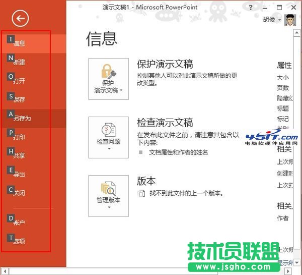Expand the 胡俊 account dropdown
This screenshot has width=302, height=275.
click(x=280, y=20)
